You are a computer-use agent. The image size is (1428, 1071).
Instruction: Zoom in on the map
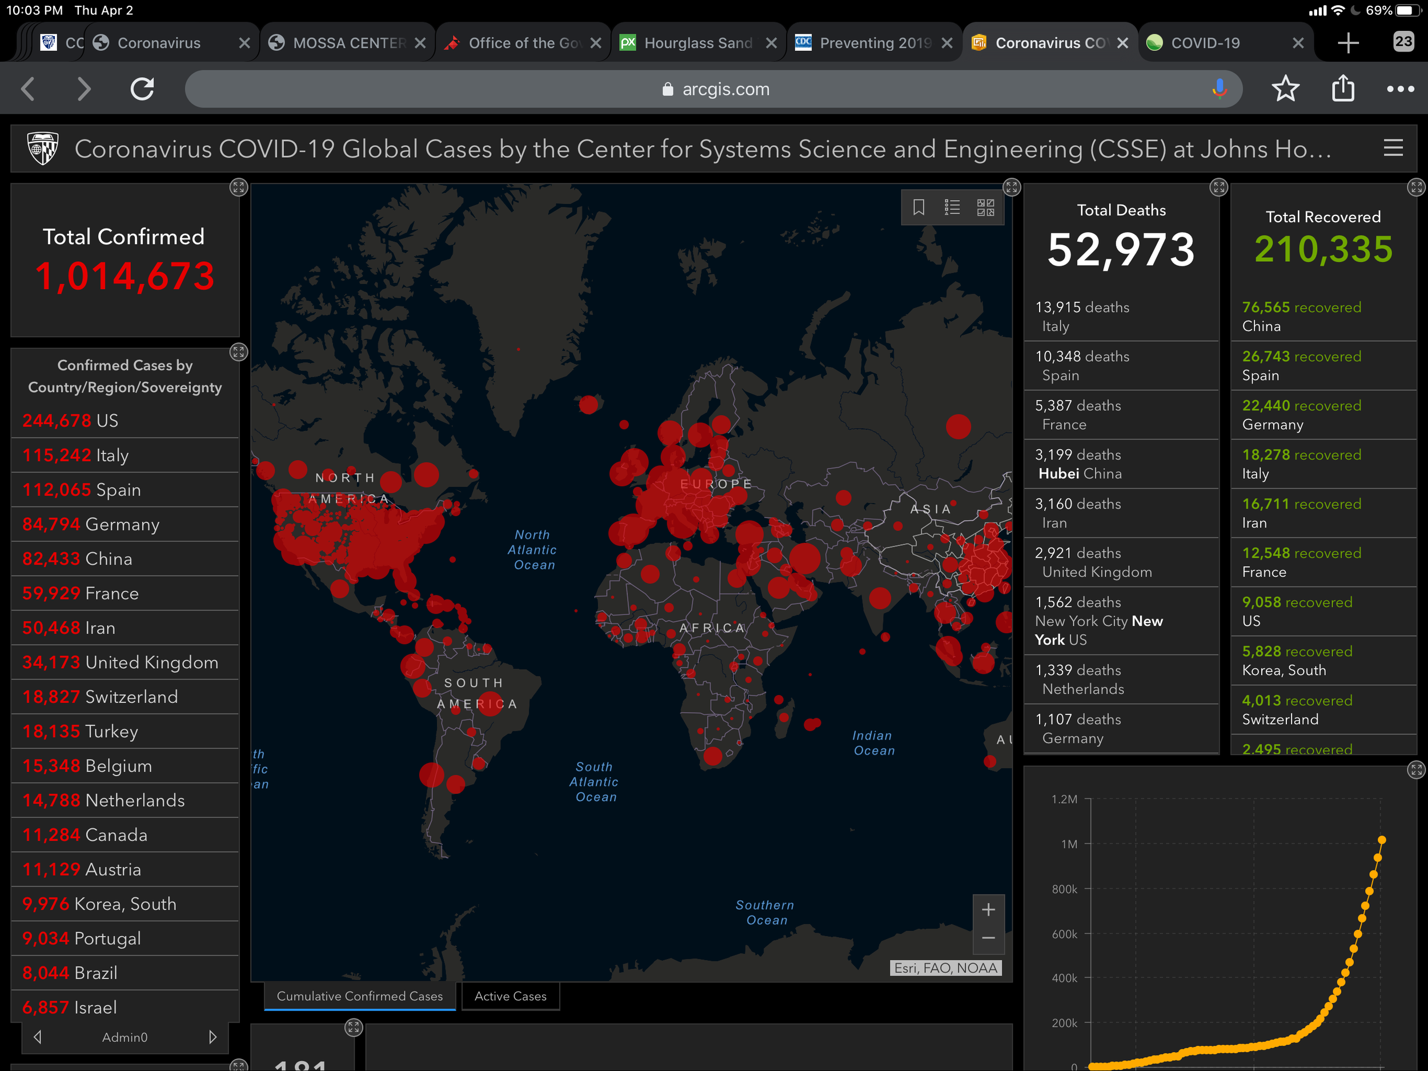(988, 910)
